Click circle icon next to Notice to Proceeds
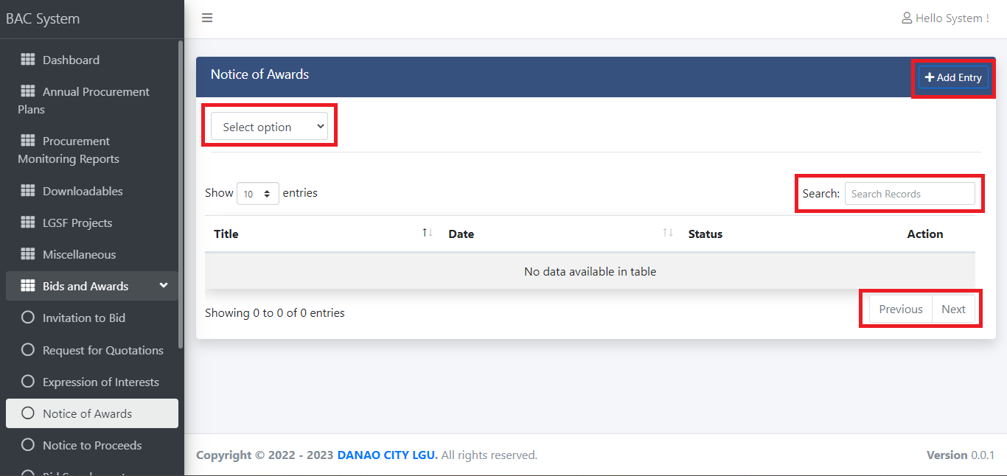The width and height of the screenshot is (1007, 476). [28, 445]
